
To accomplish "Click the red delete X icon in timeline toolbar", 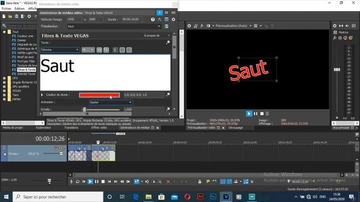I will (168, 182).
